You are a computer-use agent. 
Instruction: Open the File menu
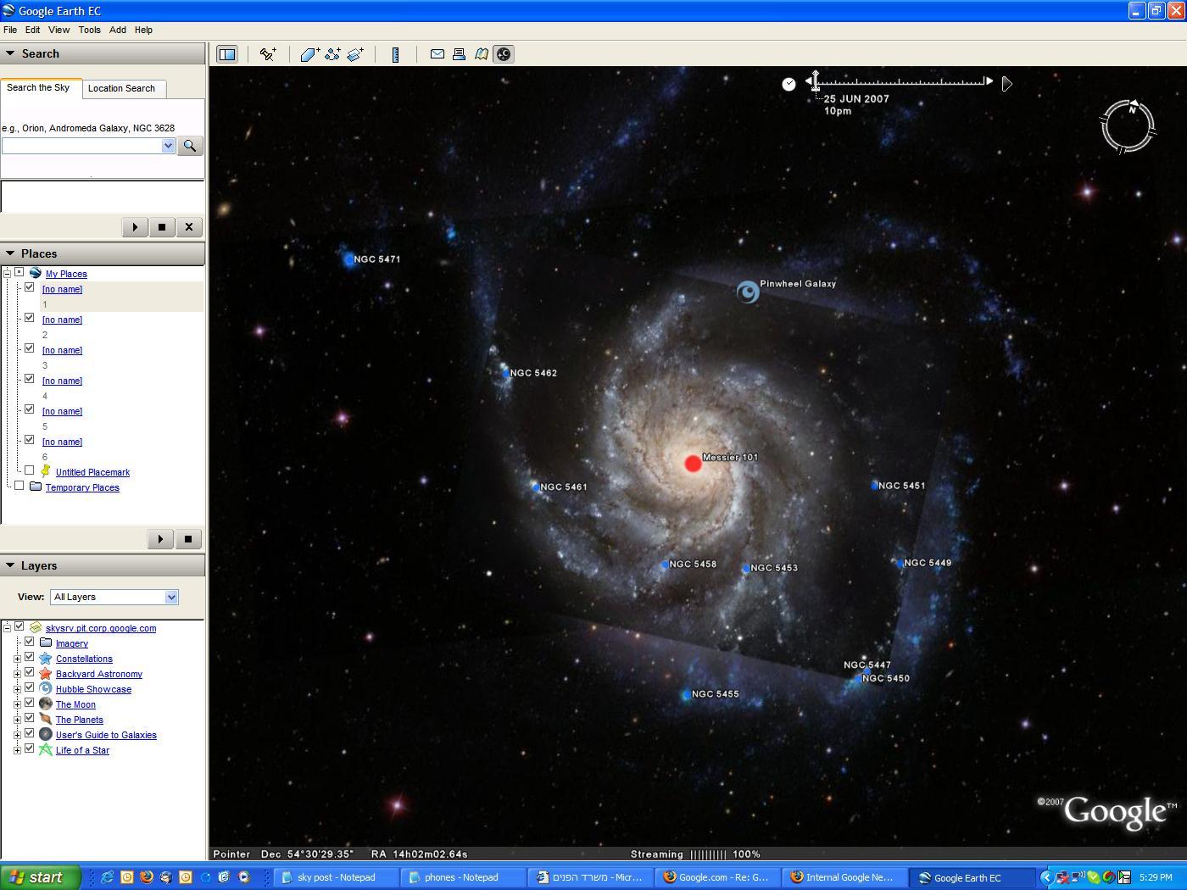[10, 30]
